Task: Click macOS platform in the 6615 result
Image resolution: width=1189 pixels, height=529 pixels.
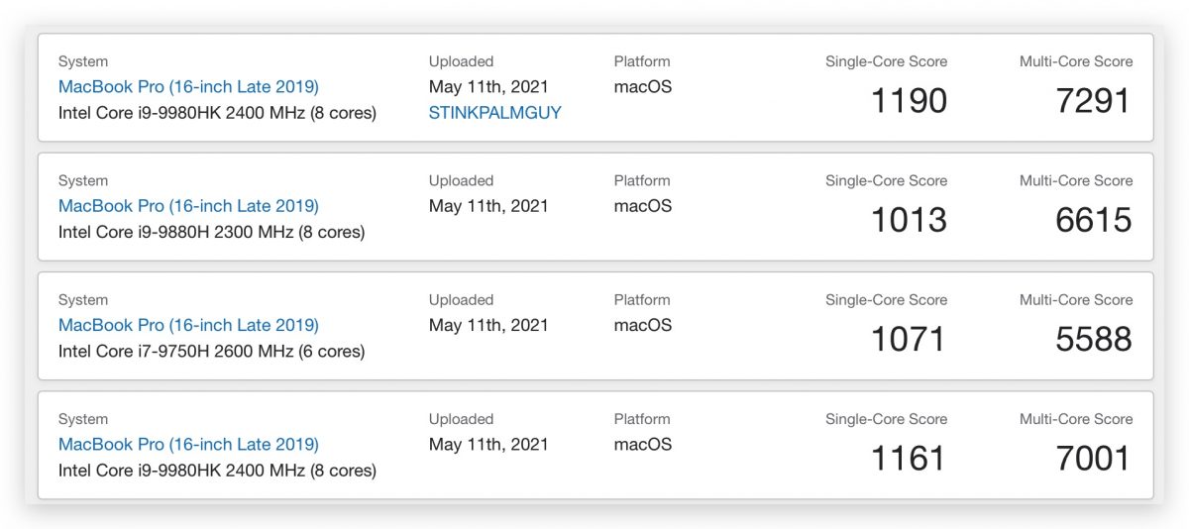Action: [642, 206]
